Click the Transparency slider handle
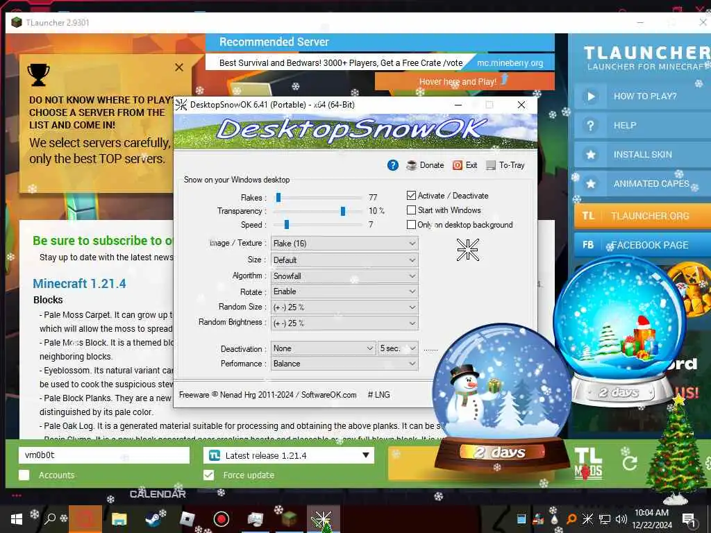 click(x=343, y=211)
